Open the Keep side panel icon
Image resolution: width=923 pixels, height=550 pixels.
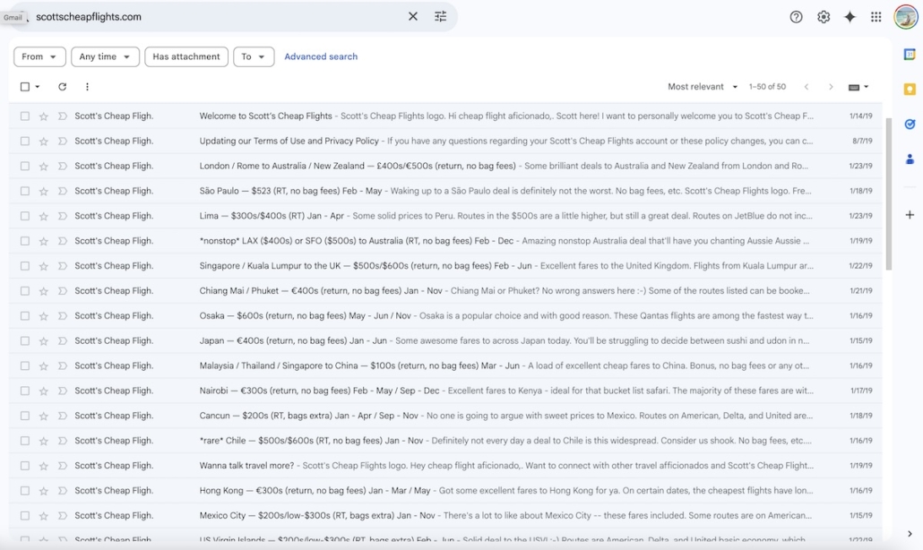click(910, 90)
